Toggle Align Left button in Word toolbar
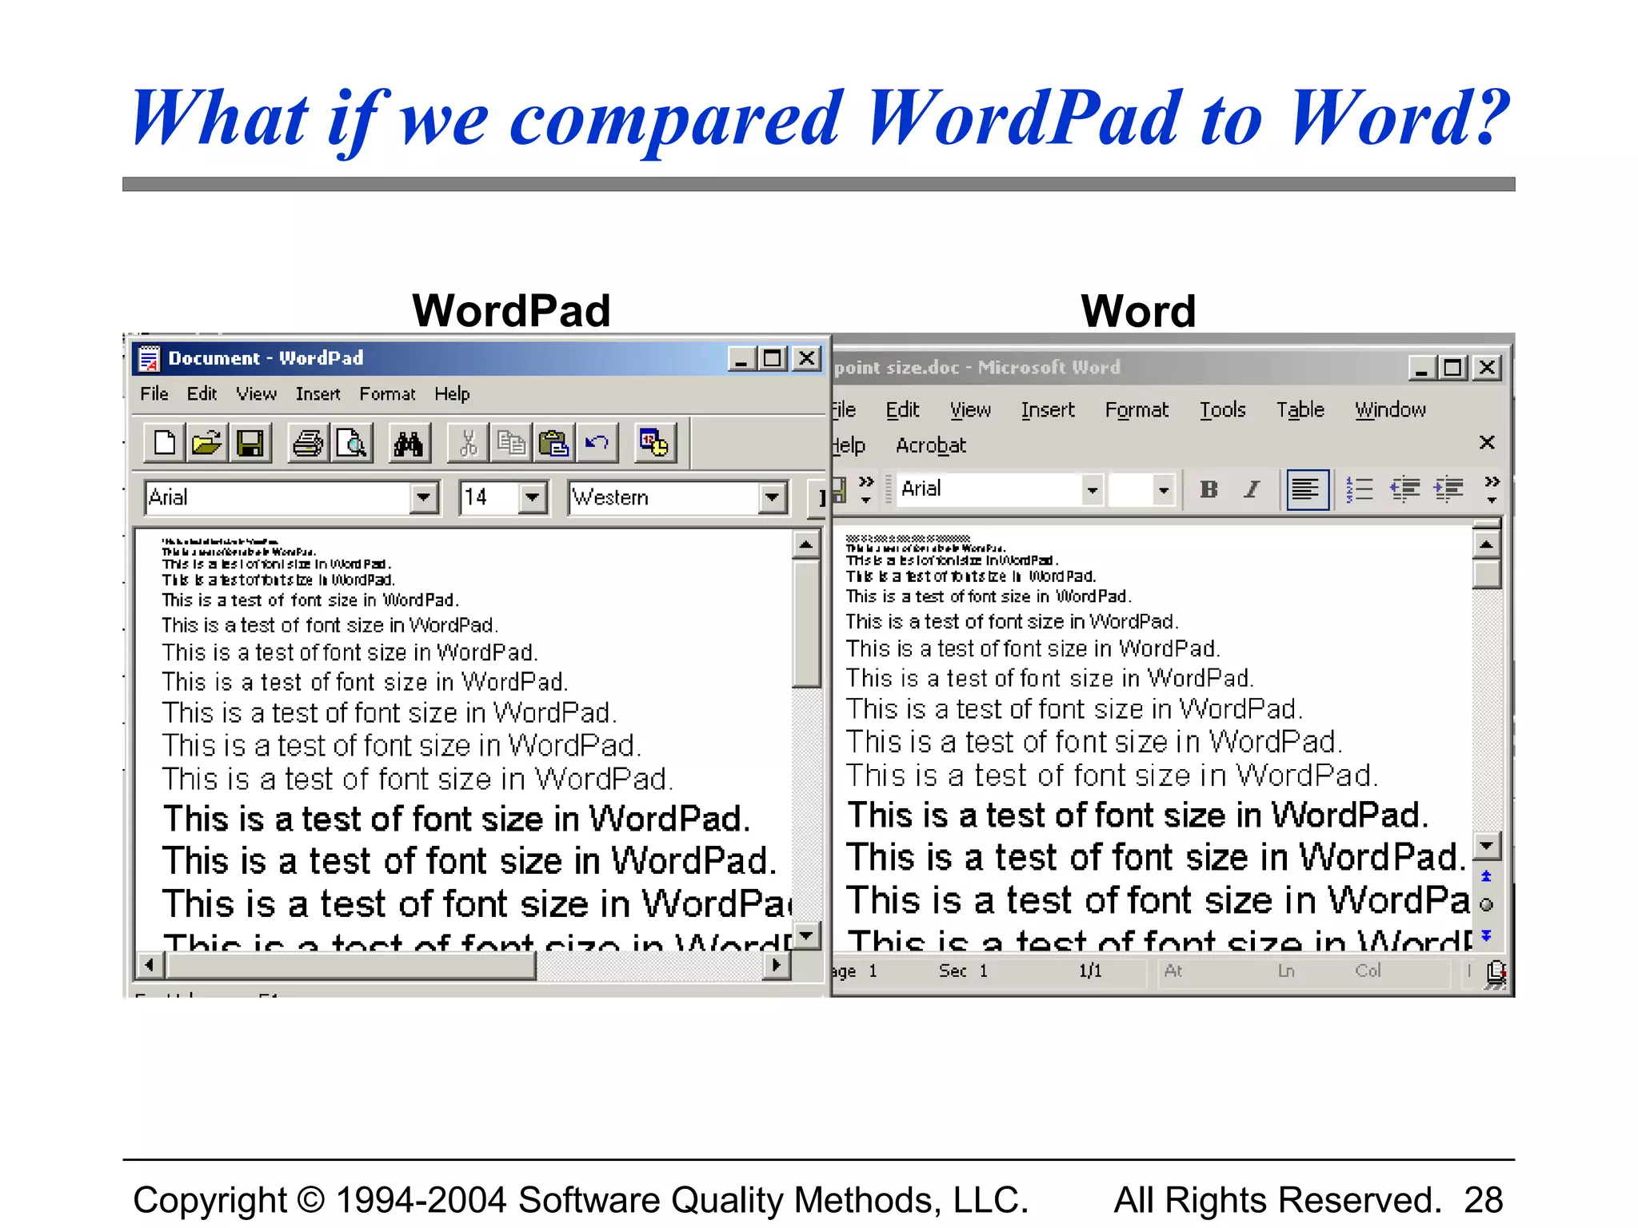This screenshot has width=1638, height=1228. [x=1308, y=489]
